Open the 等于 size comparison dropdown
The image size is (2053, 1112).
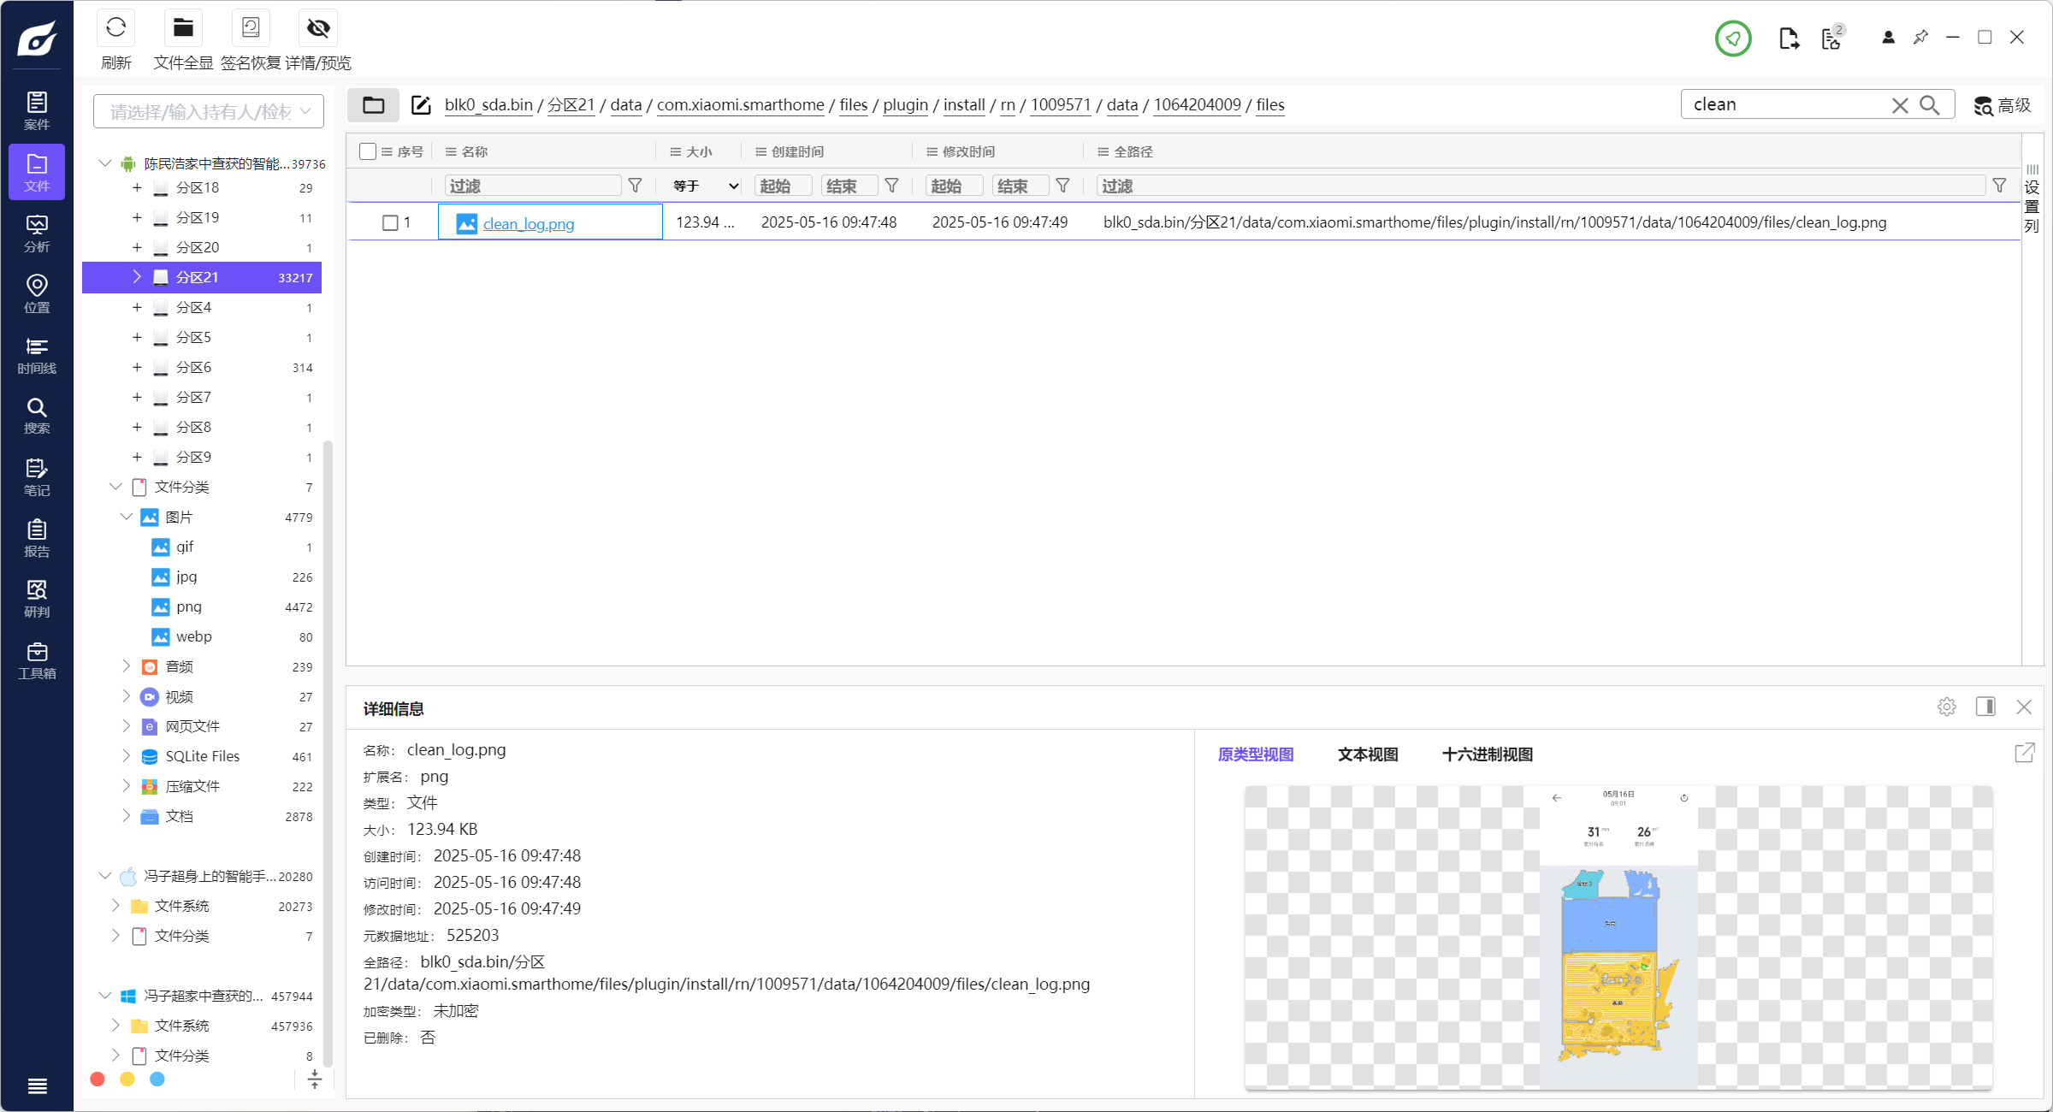click(x=705, y=186)
